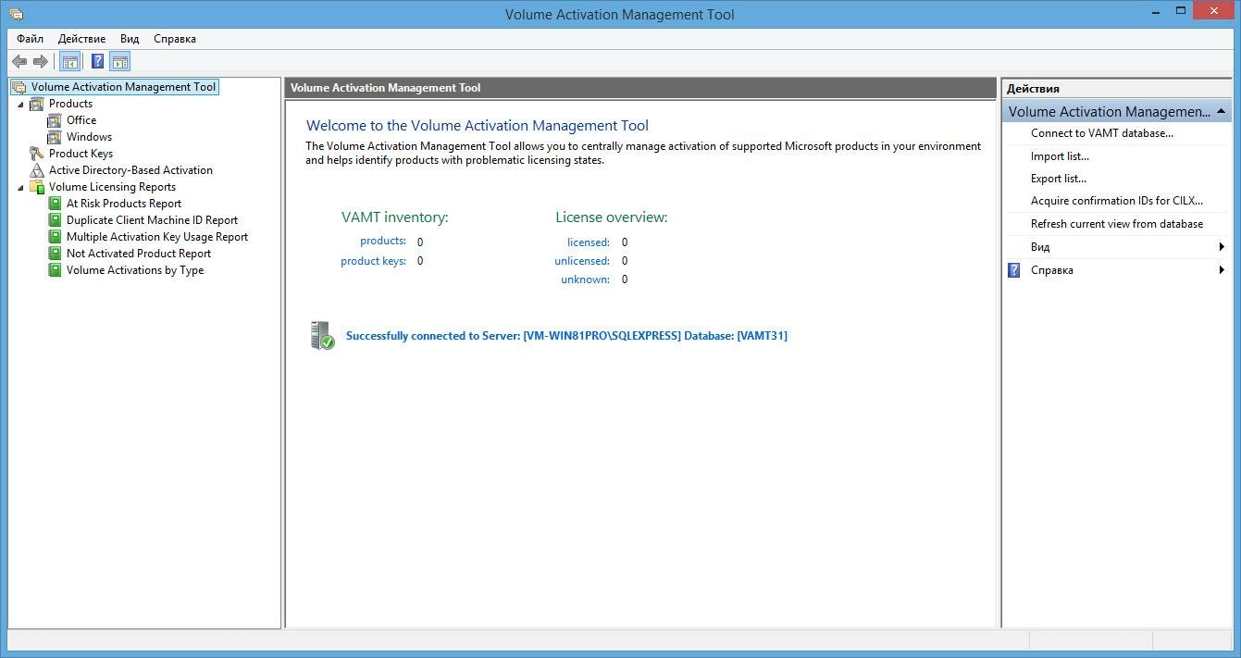
Task: Select Active Directory-Based Activation tree item
Action: pos(130,170)
